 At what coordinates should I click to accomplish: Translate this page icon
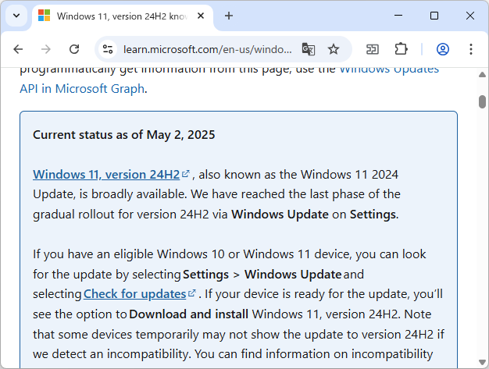pos(309,49)
